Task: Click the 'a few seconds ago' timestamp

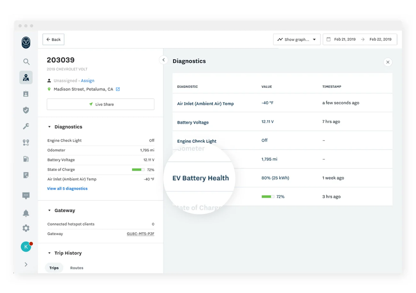Action: click(x=341, y=103)
